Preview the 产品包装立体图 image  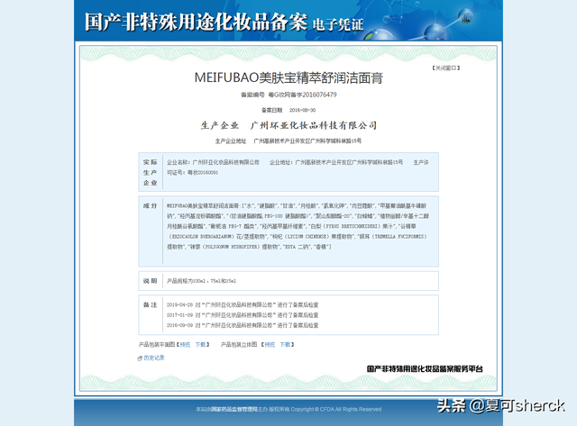pyautogui.click(x=270, y=344)
